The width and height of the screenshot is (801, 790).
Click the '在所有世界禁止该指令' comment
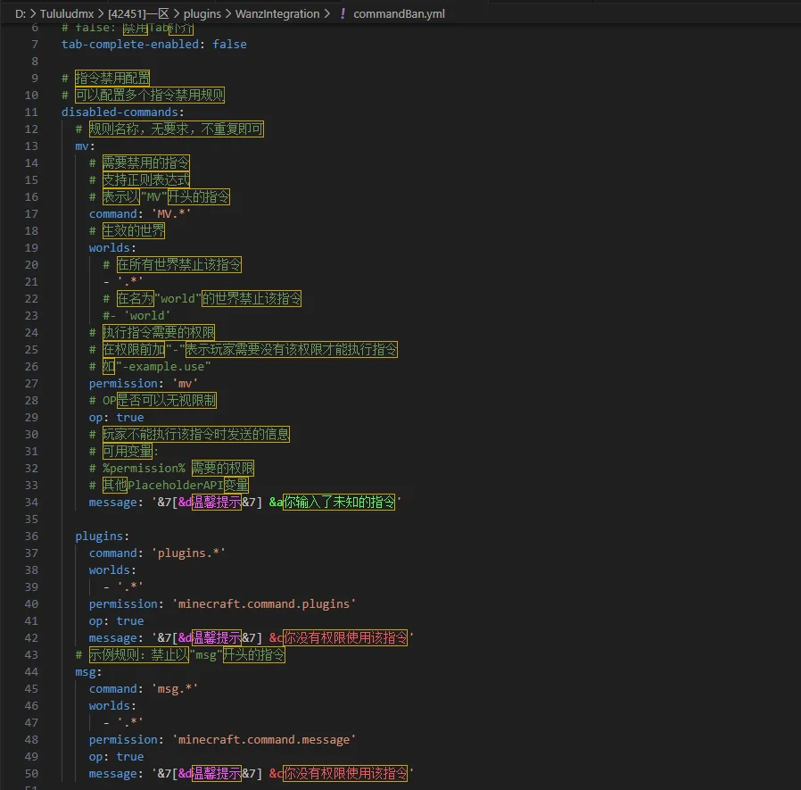(178, 265)
